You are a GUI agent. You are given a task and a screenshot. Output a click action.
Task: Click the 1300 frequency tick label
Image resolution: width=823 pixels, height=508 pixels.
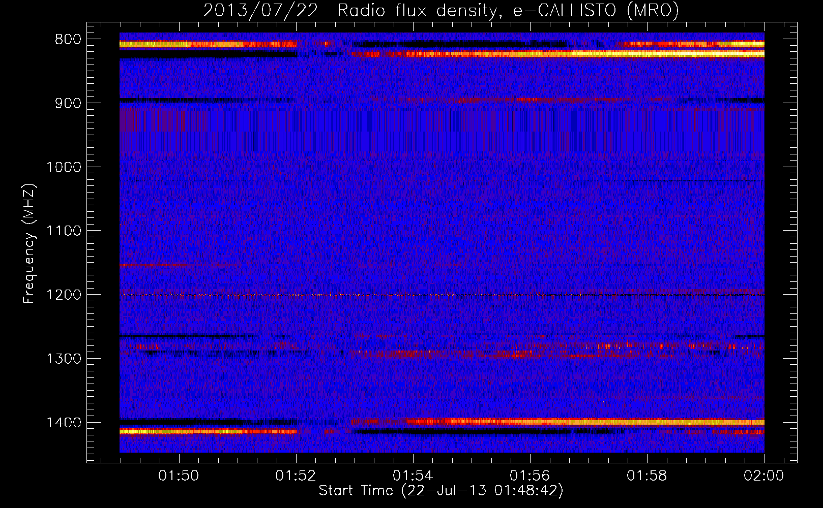64,359
